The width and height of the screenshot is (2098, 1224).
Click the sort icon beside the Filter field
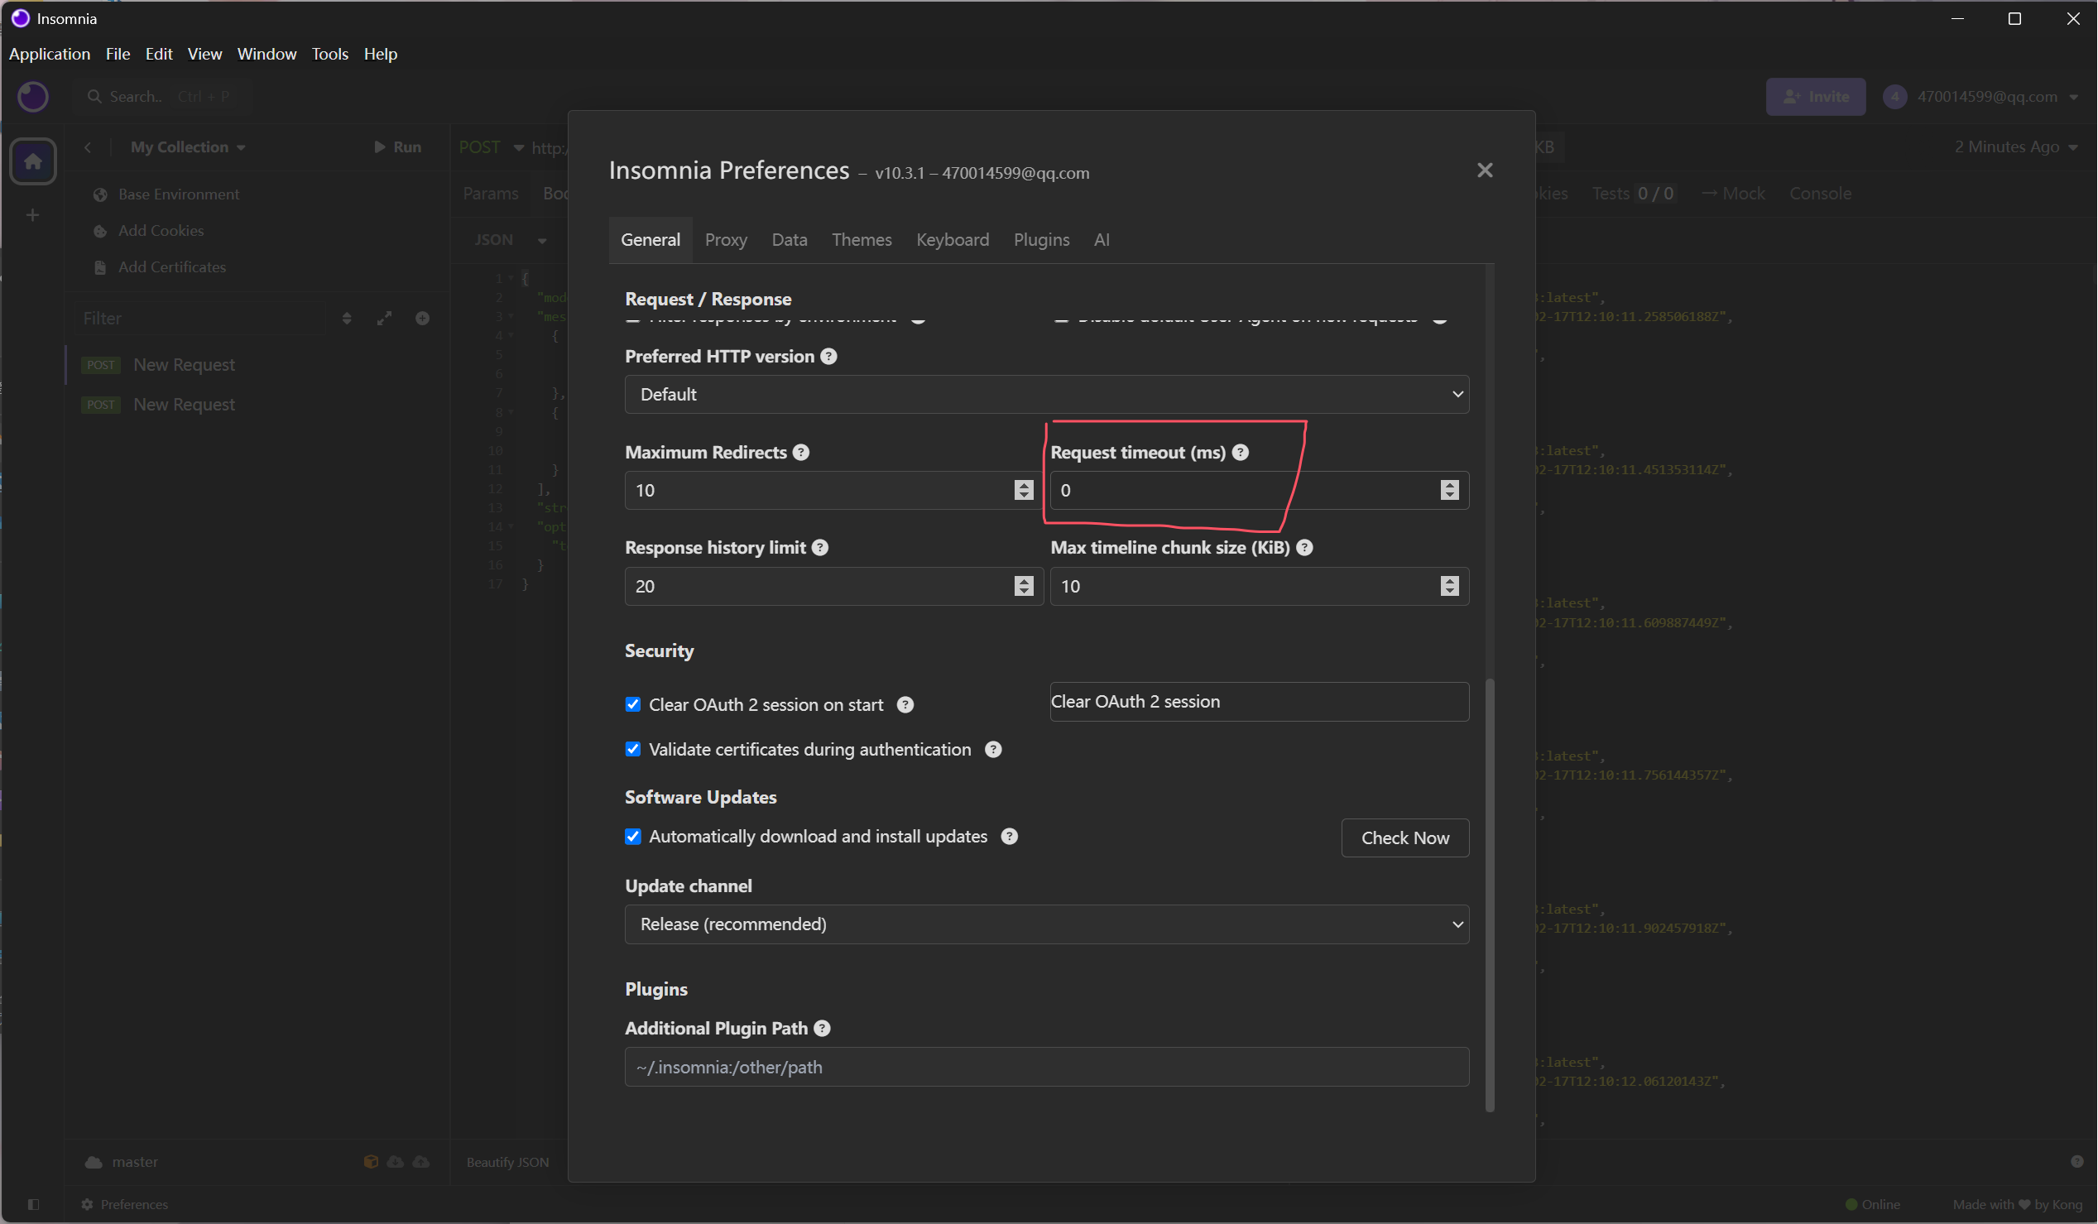point(347,318)
